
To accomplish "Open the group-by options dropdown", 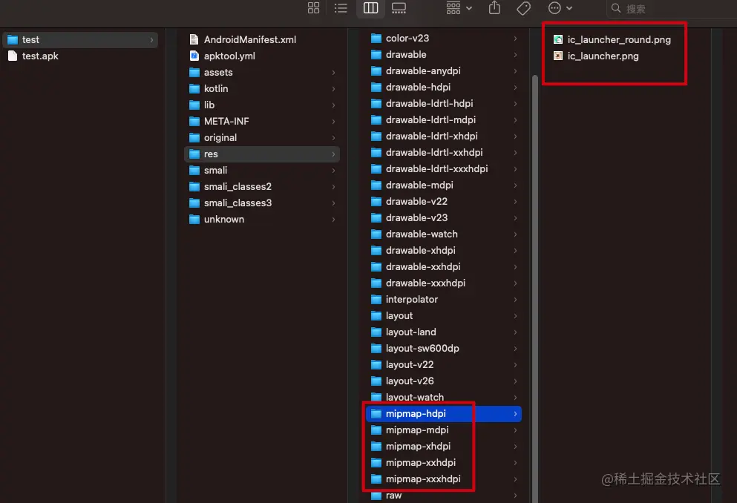I will pos(459,8).
